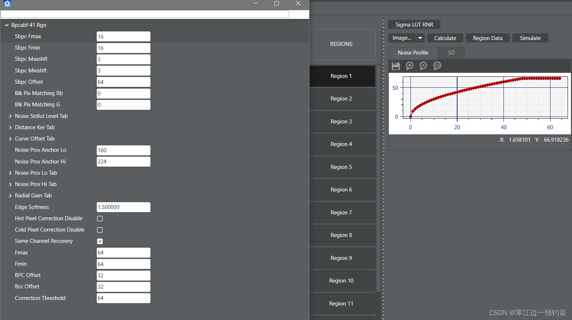Viewport: 572px width, 320px height.
Task: Expand Radial Gain Tab
Action: coord(10,195)
